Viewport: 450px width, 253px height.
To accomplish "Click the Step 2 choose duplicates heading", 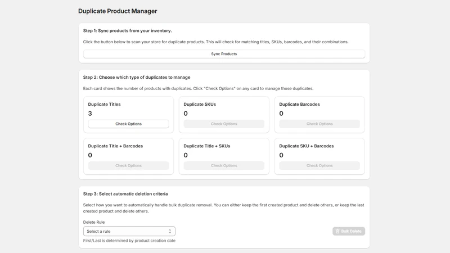I will tap(137, 78).
